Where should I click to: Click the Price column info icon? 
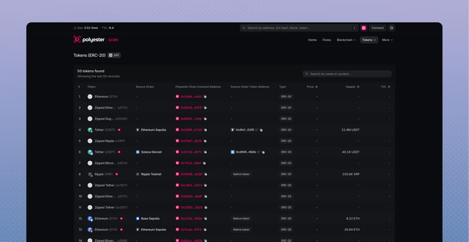(x=317, y=87)
